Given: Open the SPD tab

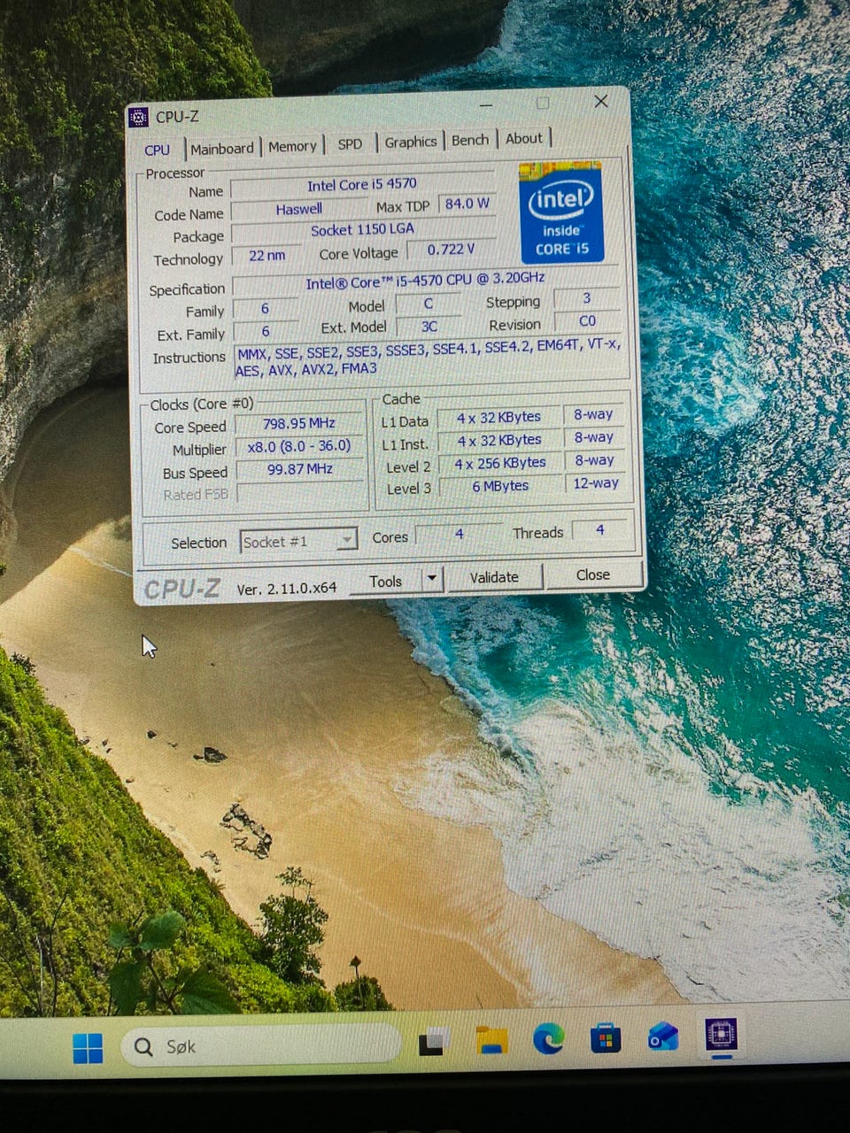Looking at the screenshot, I should coord(350,143).
